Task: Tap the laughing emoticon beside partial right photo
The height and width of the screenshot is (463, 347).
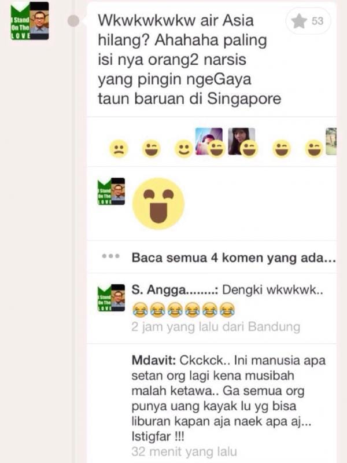Action: [x=314, y=149]
